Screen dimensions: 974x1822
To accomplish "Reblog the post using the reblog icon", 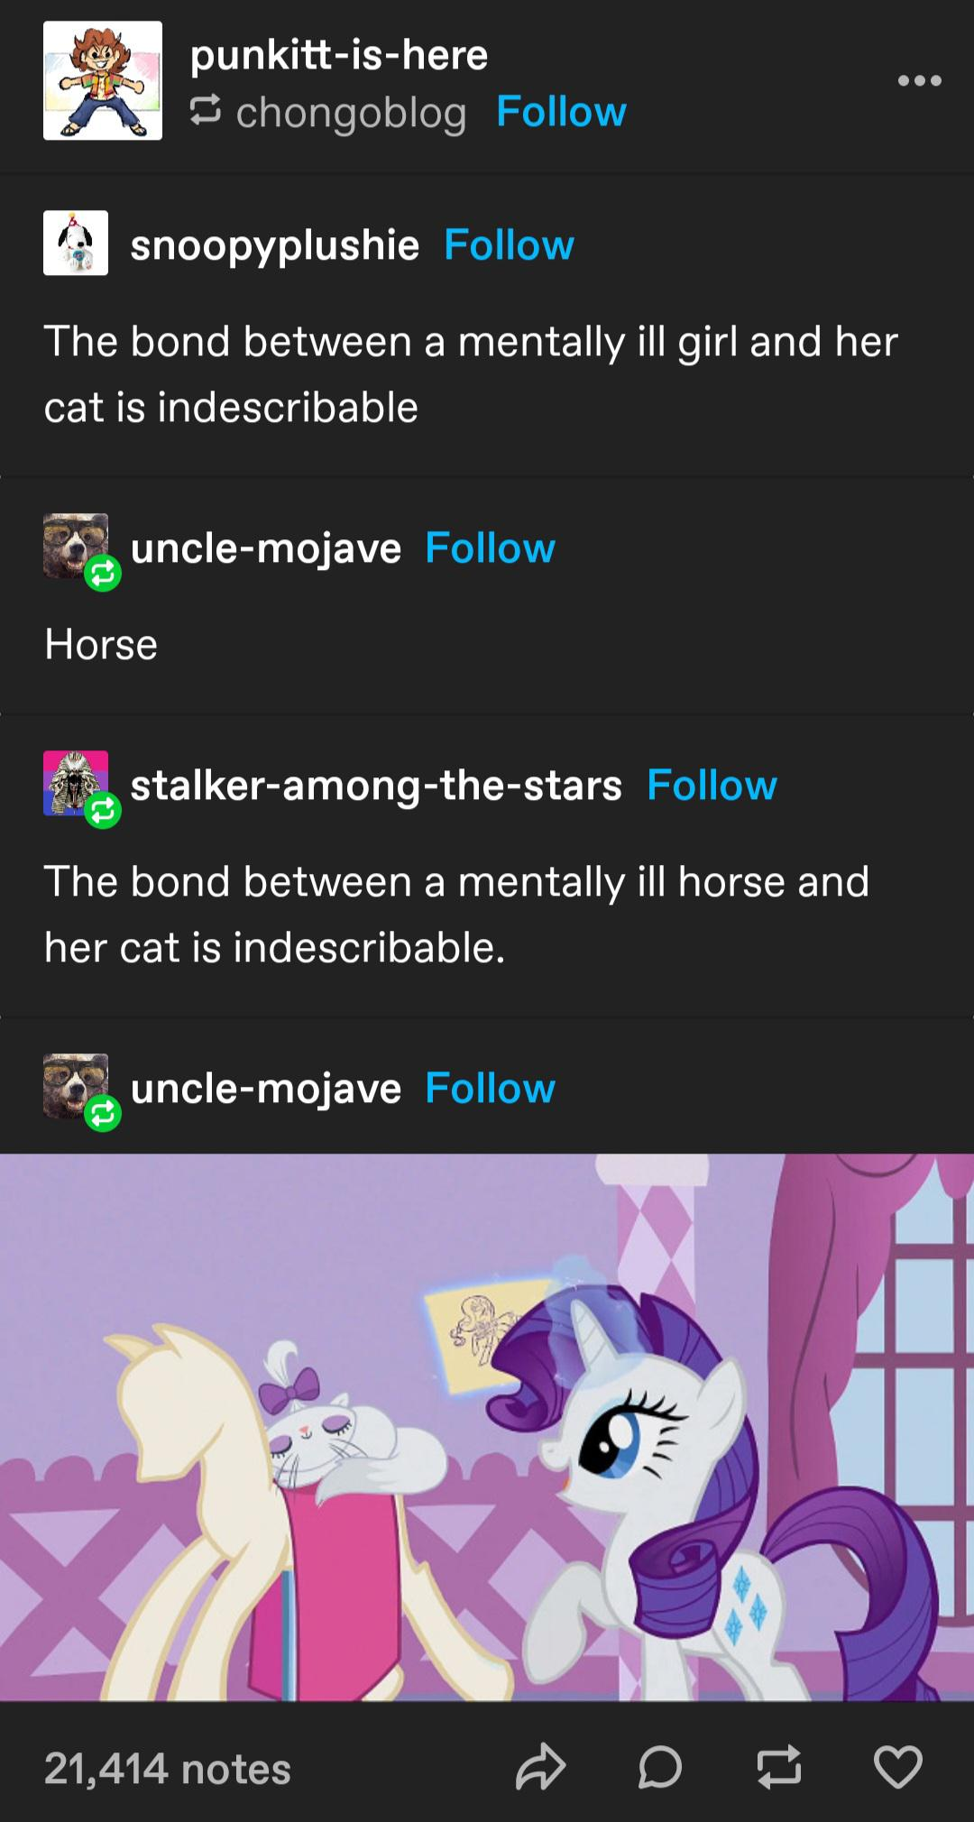I will 778,1767.
